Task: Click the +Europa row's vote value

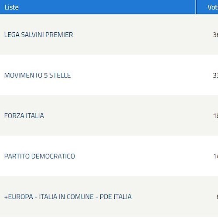Action: (x=217, y=197)
